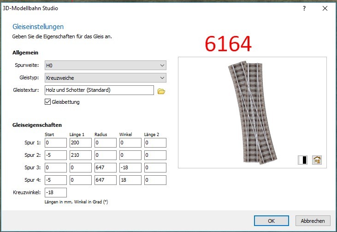Click the Radius column header
Image resolution: width=337 pixels, height=232 pixels.
click(101, 135)
